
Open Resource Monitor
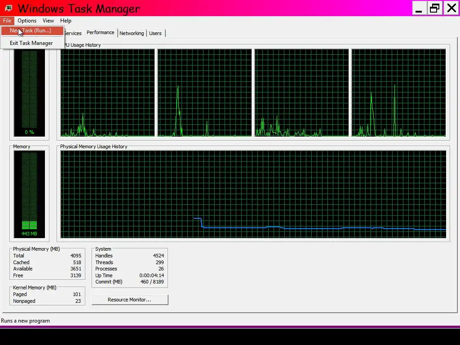(130, 300)
